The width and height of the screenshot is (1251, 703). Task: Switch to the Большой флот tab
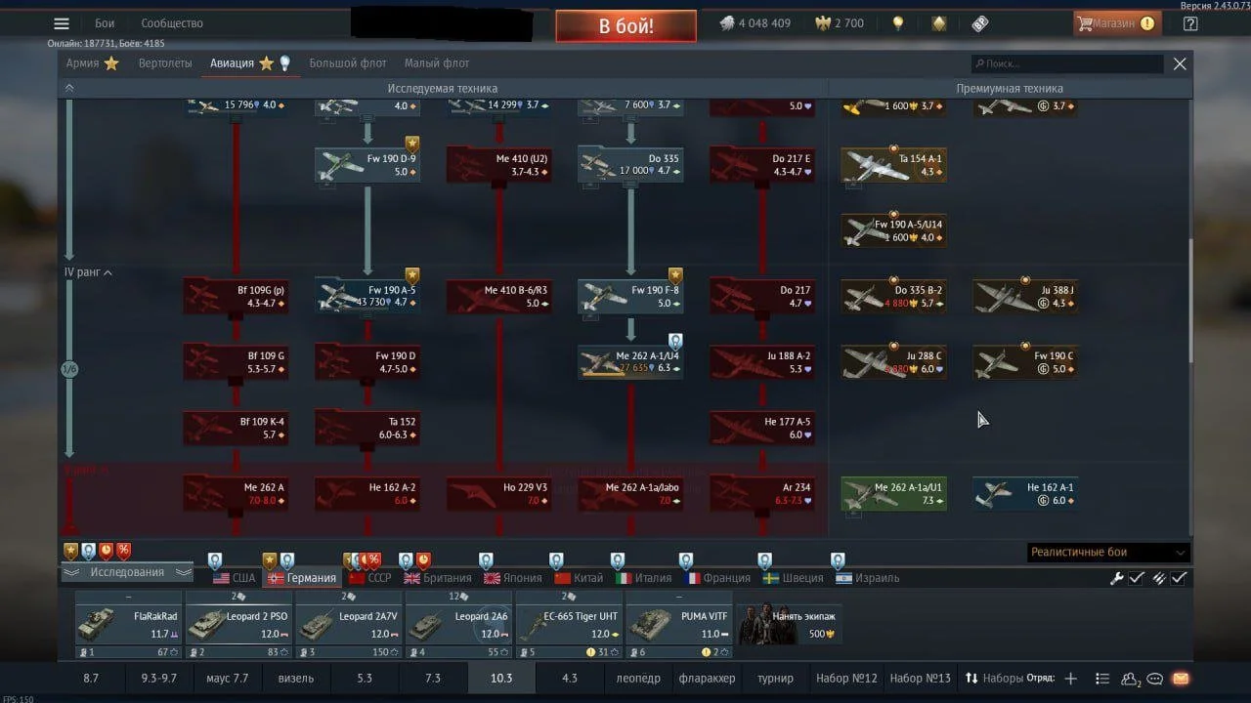click(348, 63)
